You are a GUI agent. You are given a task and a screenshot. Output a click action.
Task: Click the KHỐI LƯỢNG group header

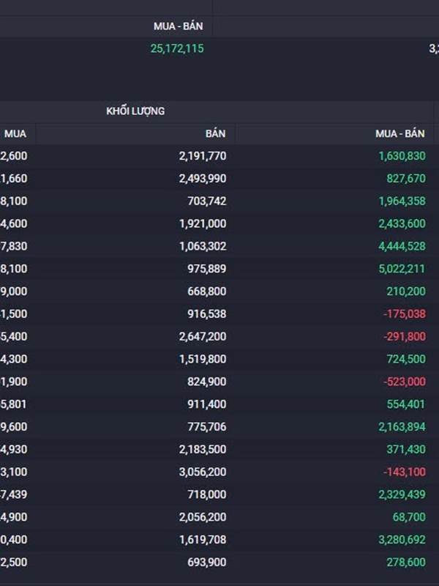pyautogui.click(x=135, y=111)
